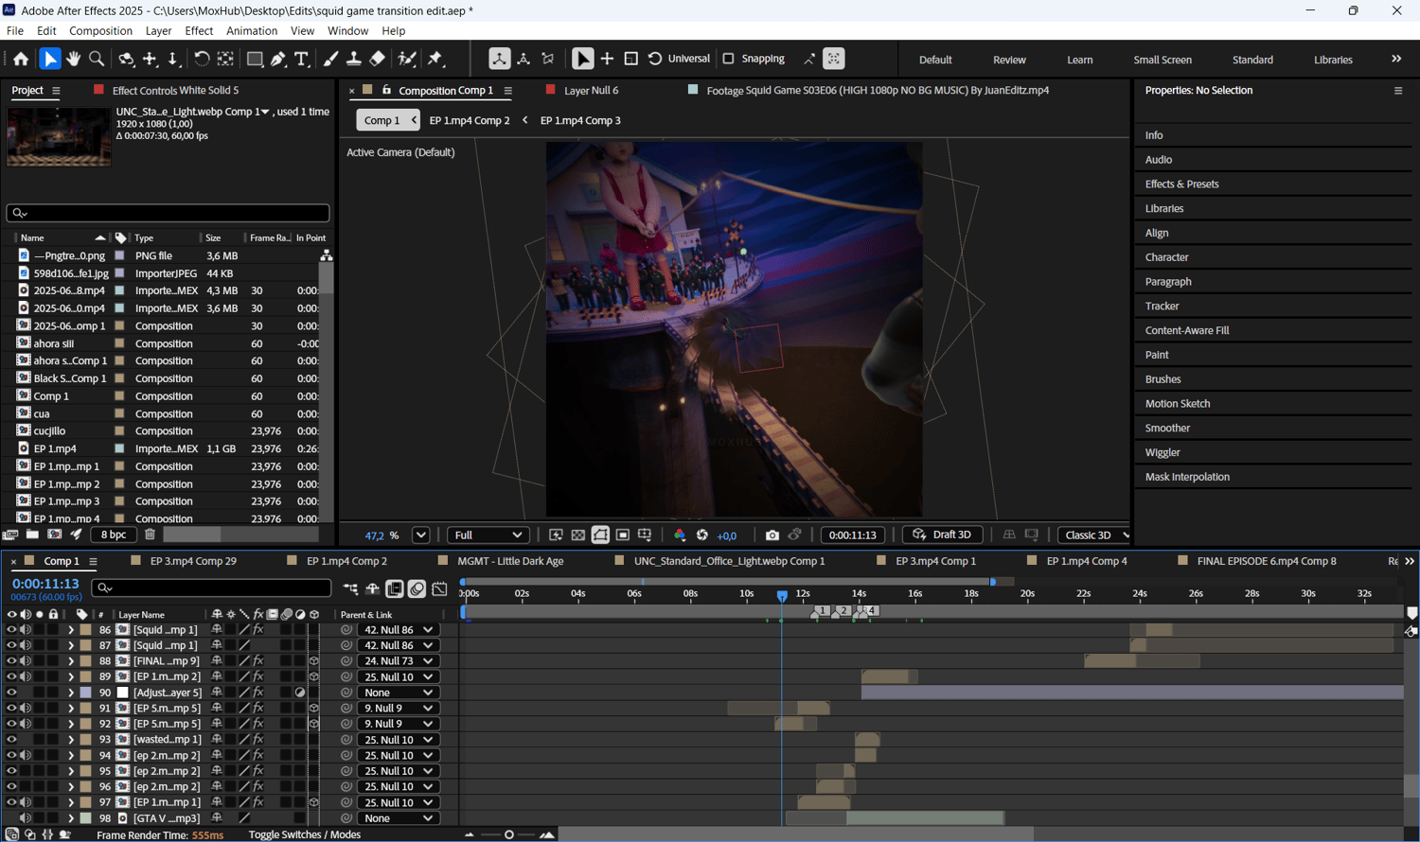The image size is (1420, 842).
Task: Switch to the Small Screen workspace
Action: pos(1163,60)
